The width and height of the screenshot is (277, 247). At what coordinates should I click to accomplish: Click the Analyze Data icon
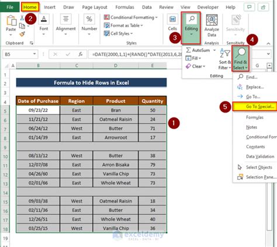click(x=212, y=20)
